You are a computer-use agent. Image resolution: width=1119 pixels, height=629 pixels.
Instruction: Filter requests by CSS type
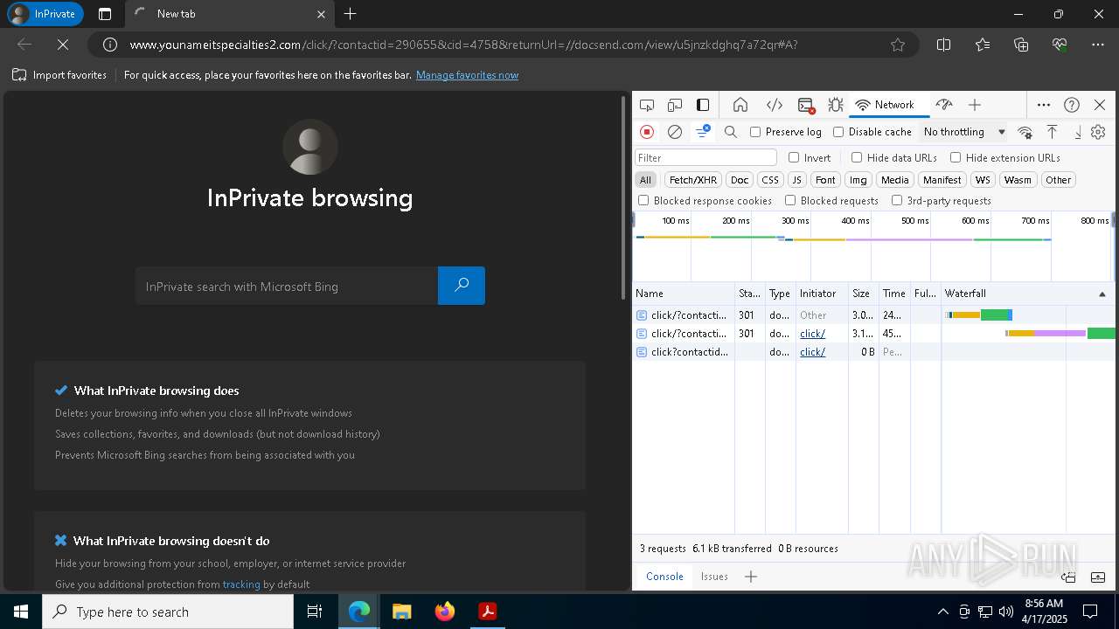pyautogui.click(x=770, y=180)
